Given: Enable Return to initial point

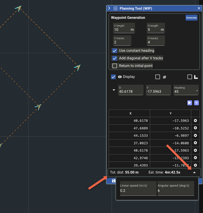Looking at the screenshot, I should (x=115, y=66).
